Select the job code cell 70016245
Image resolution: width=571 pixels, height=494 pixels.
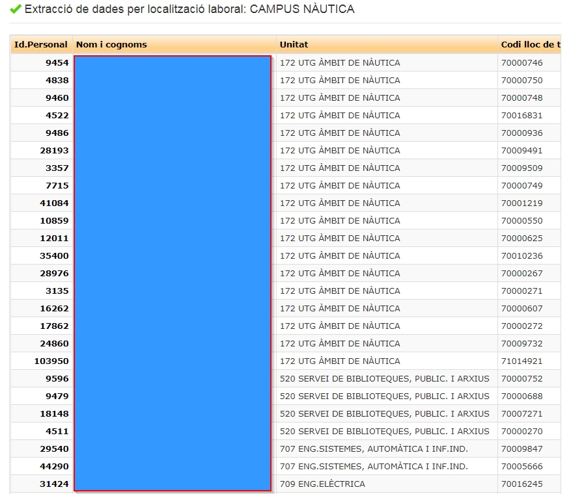pos(522,484)
